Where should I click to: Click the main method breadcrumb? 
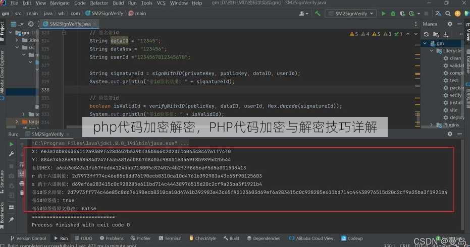click(x=137, y=14)
